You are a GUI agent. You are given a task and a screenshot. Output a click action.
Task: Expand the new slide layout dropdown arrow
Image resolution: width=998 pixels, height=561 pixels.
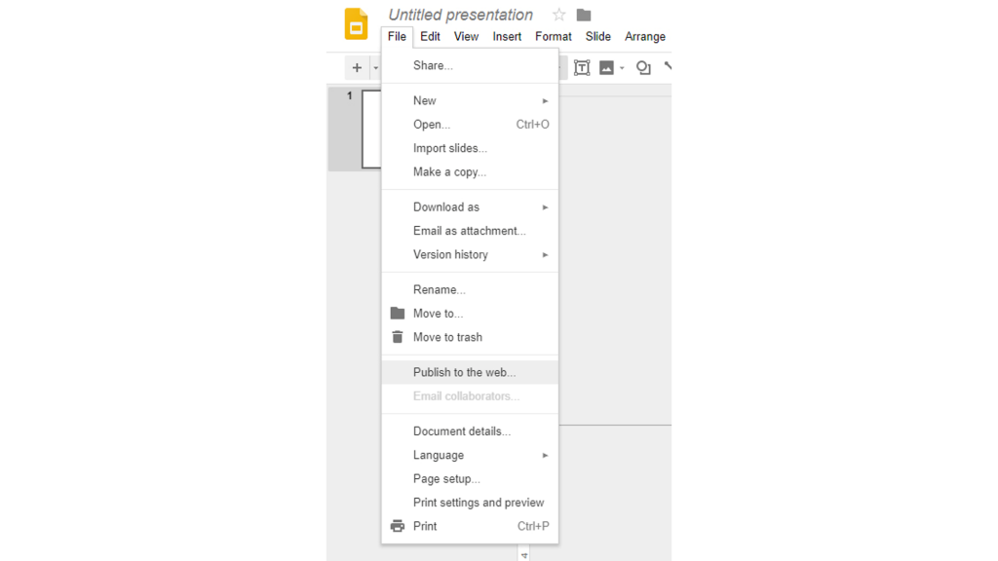click(x=375, y=67)
